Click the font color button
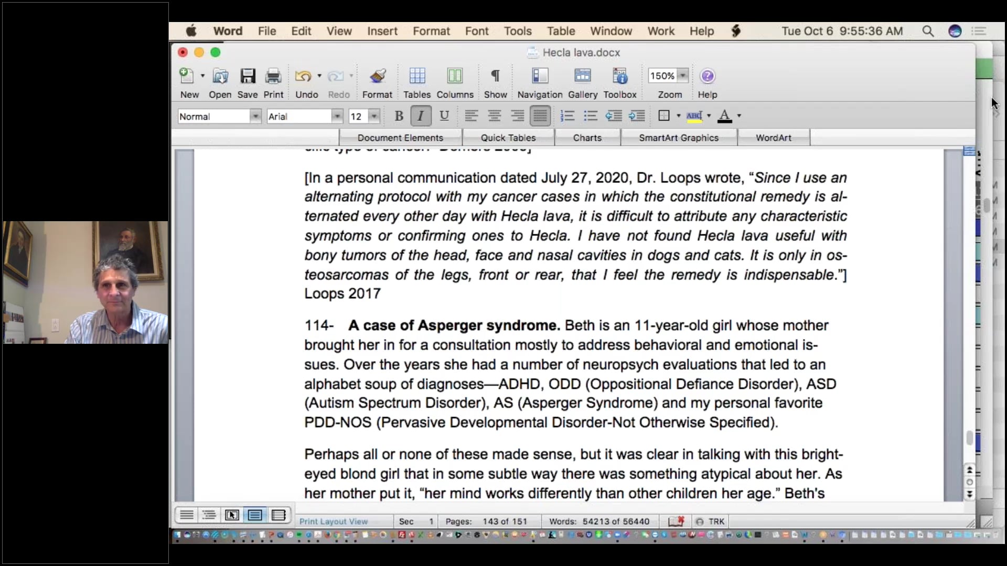The width and height of the screenshot is (1007, 566). click(x=724, y=116)
